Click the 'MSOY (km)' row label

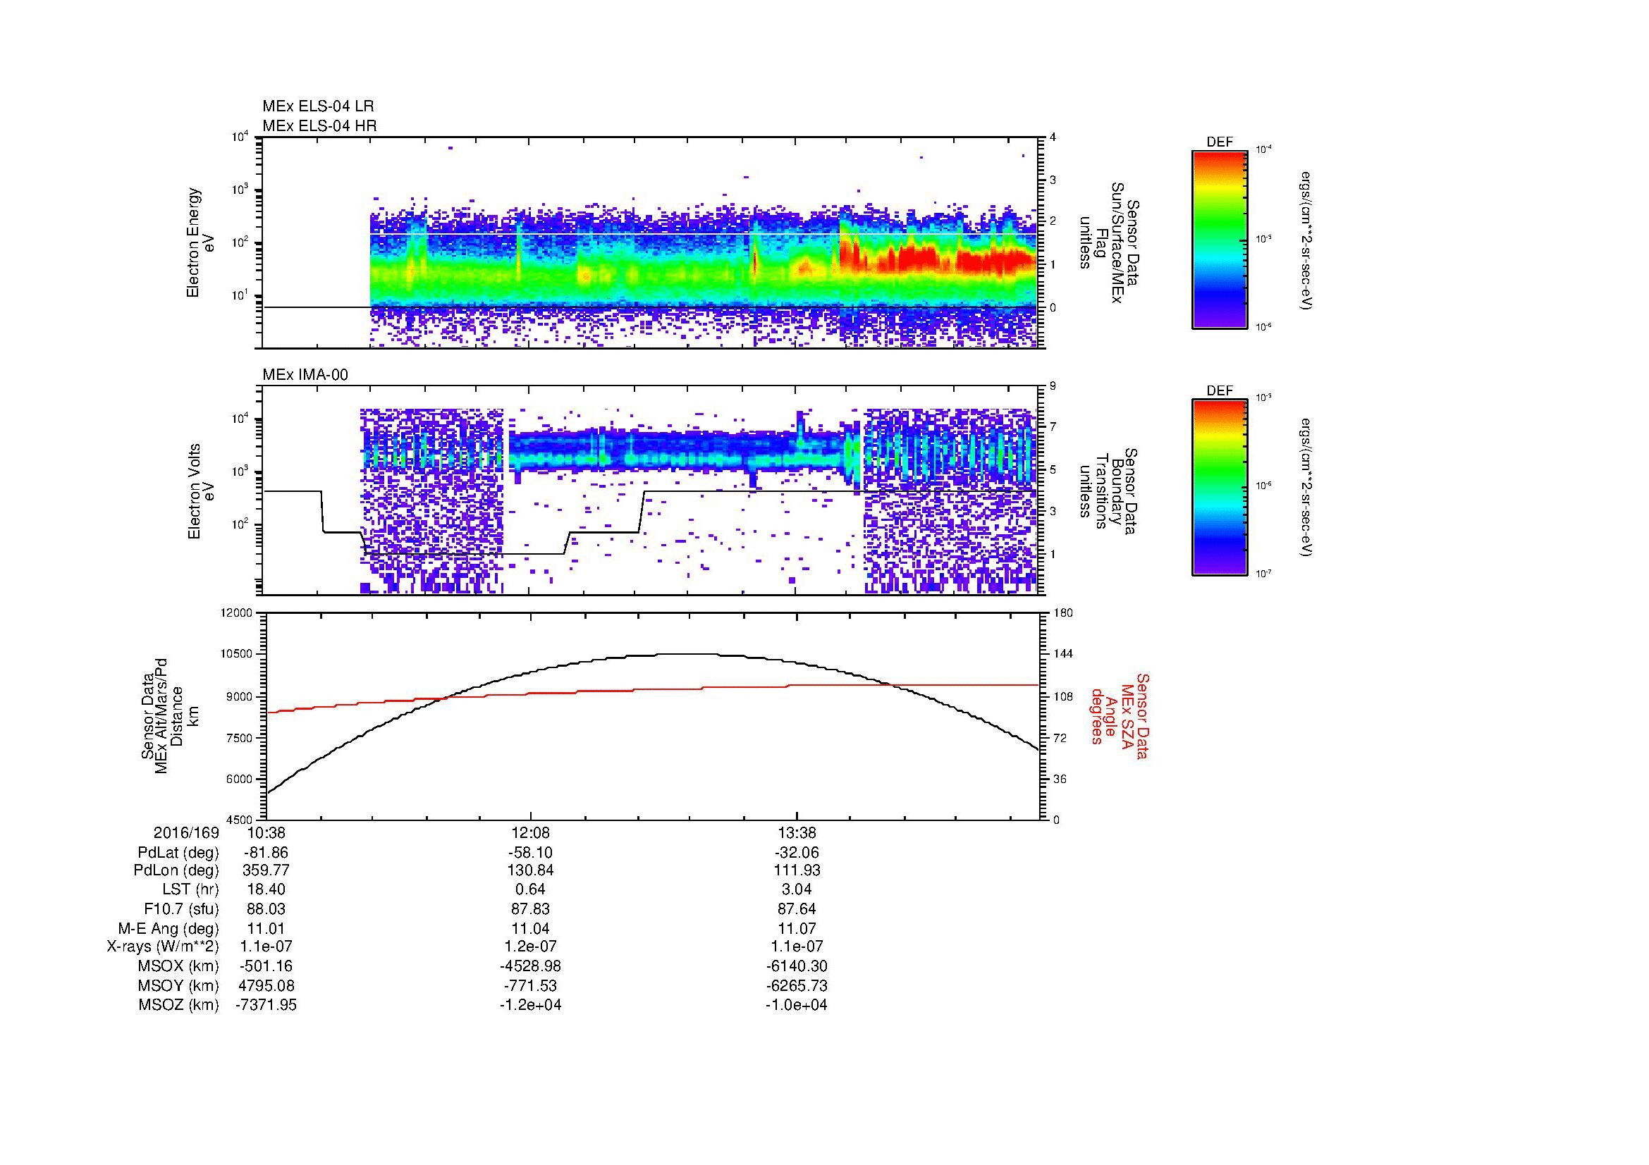tap(179, 986)
